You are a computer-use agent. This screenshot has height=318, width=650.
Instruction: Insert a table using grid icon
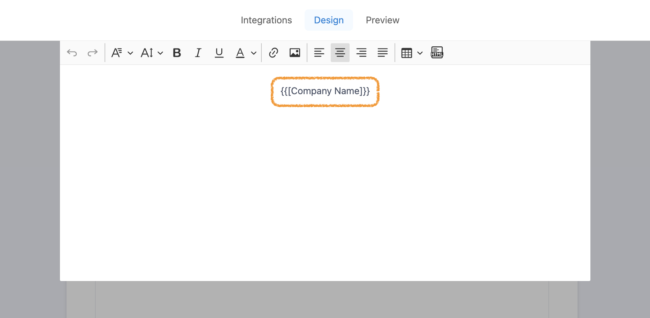click(x=407, y=53)
